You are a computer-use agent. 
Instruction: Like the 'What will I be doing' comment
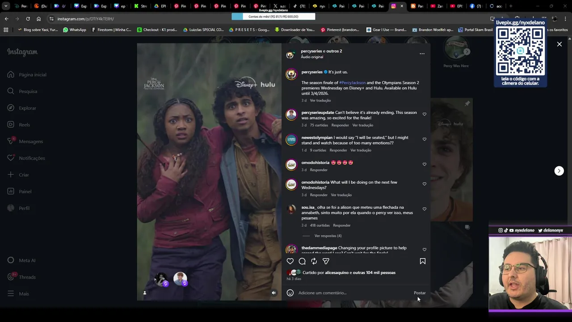click(x=425, y=184)
